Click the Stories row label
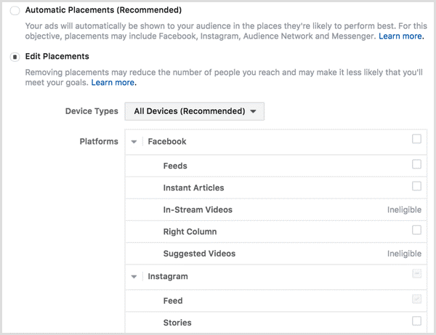 [x=177, y=322]
